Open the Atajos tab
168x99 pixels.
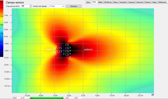pos(154,2)
